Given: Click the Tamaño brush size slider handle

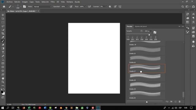Looking at the screenshot, I should pos(149,35).
